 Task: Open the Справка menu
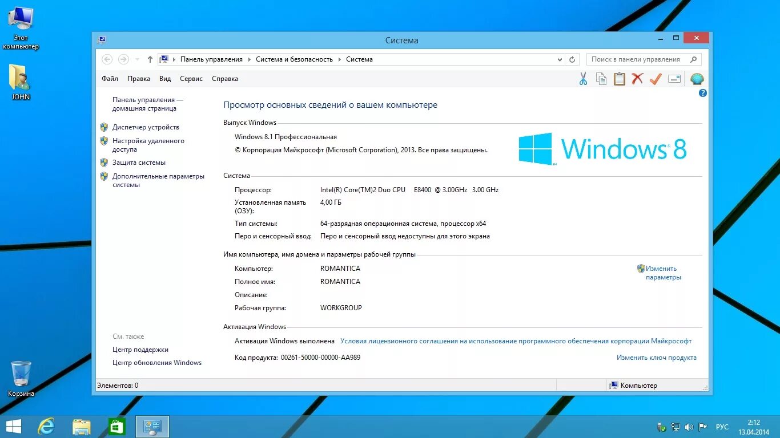pyautogui.click(x=225, y=79)
